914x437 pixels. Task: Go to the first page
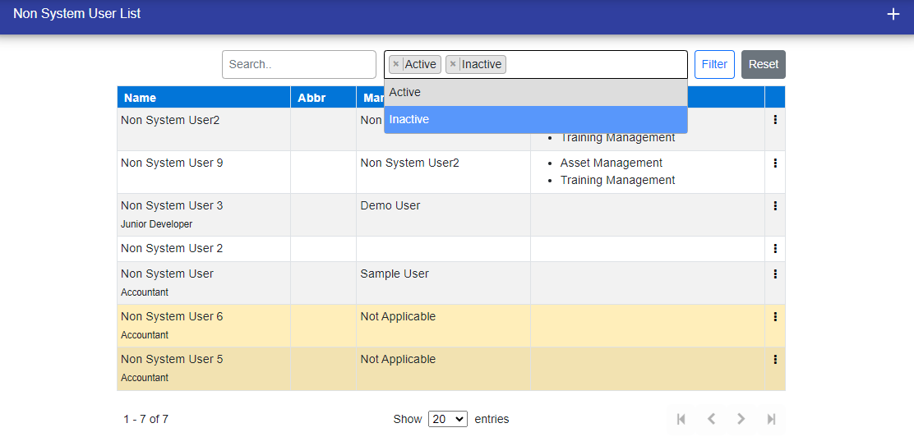point(681,419)
